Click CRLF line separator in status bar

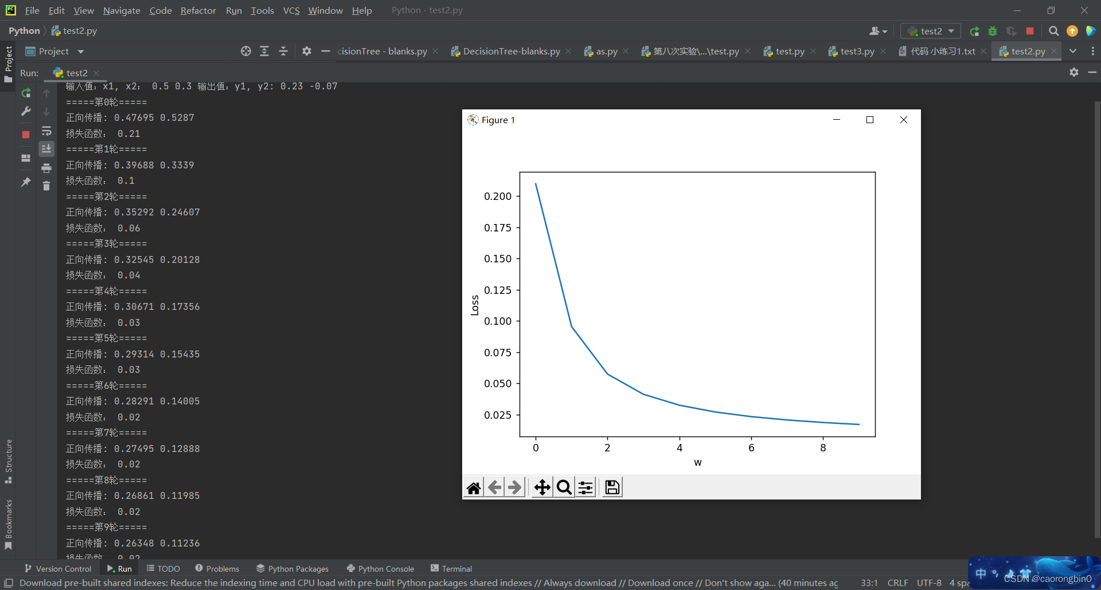click(x=897, y=583)
